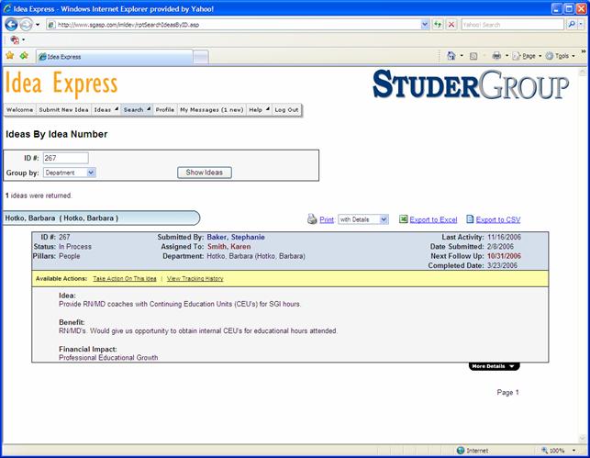Open the print 'with Details' dropdown
The width and height of the screenshot is (590, 458).
click(x=384, y=219)
